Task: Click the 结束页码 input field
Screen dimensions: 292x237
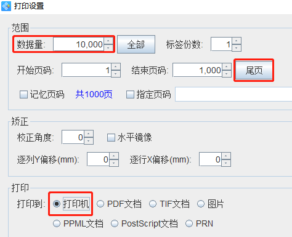Action: pos(197,70)
